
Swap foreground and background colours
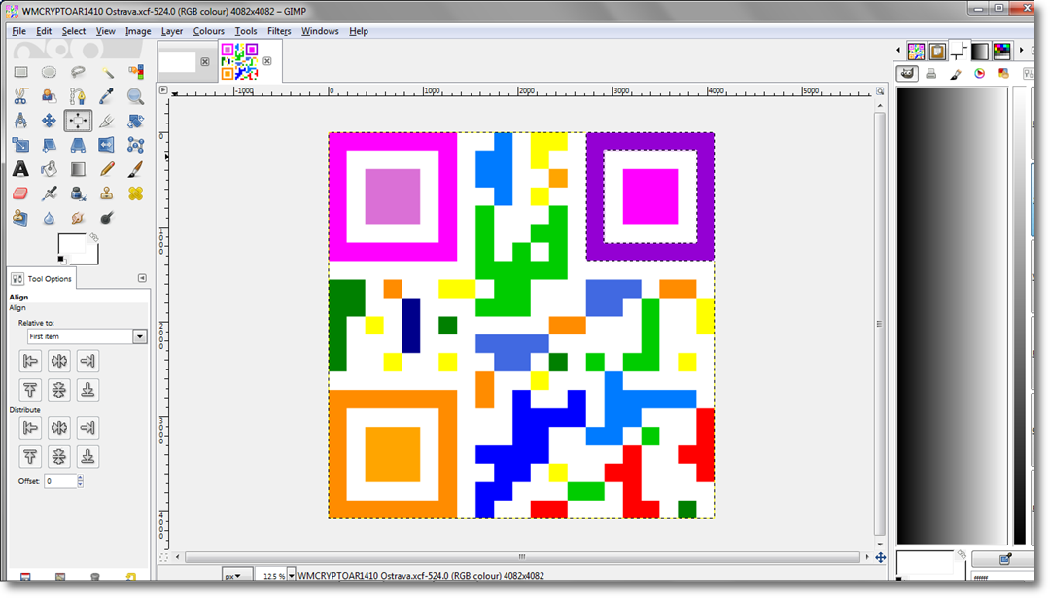(94, 237)
